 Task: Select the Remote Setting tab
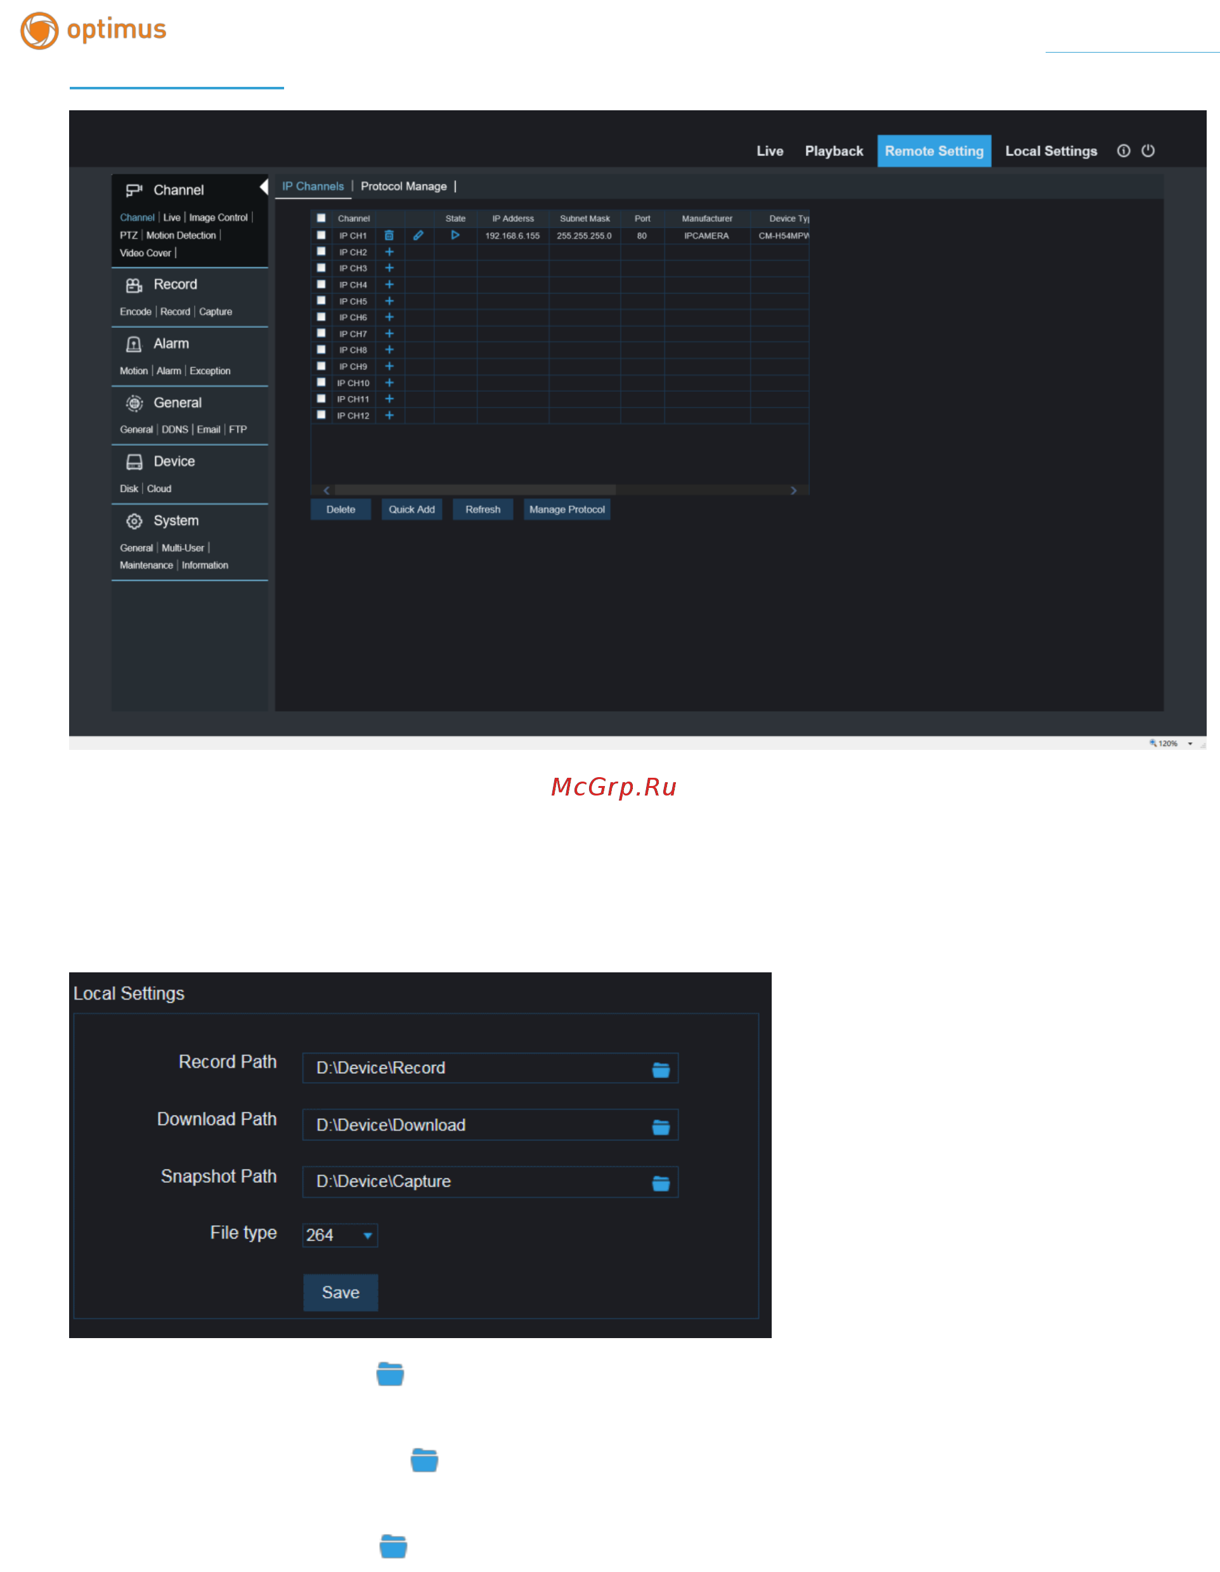[934, 151]
